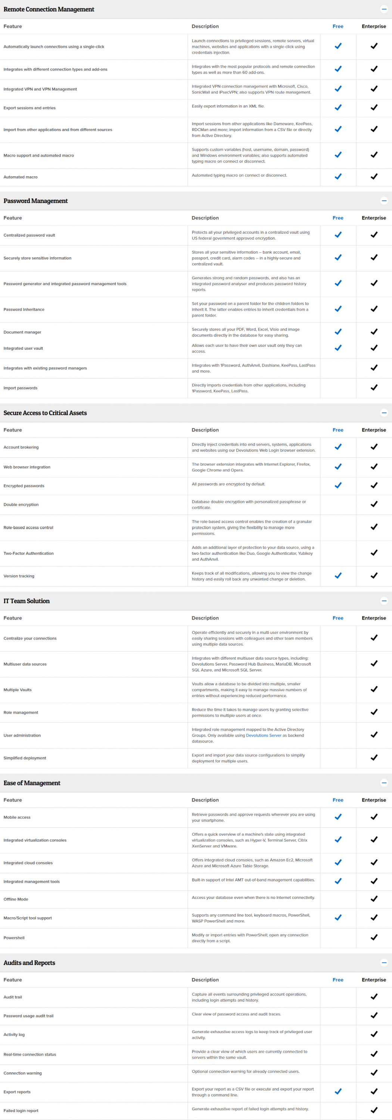Collapse the Audits and Reports section
Viewport: 392px width, 1120px height.
[384, 962]
